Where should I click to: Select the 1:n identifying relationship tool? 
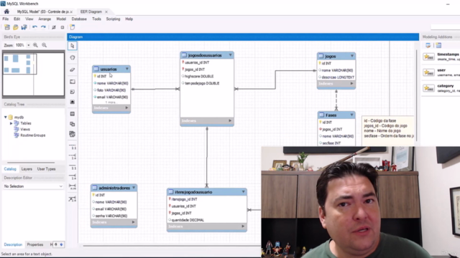[x=73, y=177]
